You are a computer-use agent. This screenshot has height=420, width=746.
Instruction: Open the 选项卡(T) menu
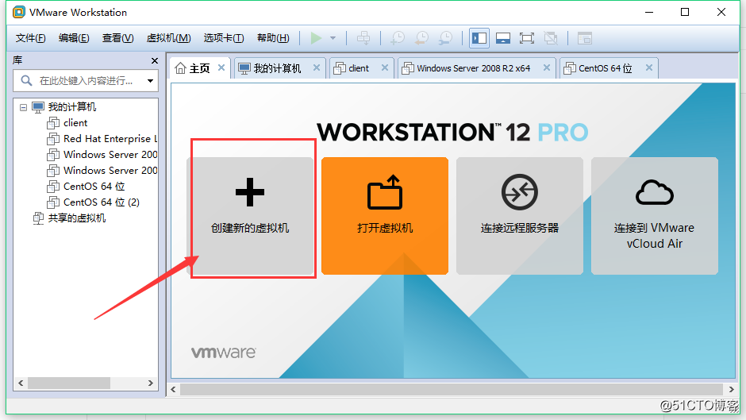pyautogui.click(x=224, y=38)
